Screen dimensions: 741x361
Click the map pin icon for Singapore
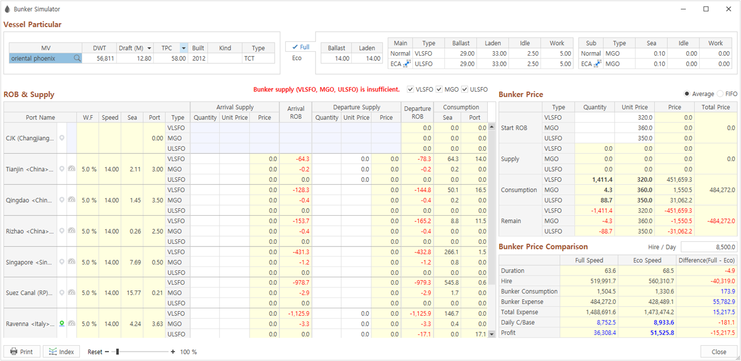tap(62, 262)
